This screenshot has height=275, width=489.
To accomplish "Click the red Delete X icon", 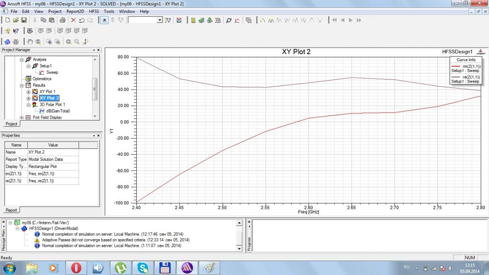I will click(x=73, y=20).
